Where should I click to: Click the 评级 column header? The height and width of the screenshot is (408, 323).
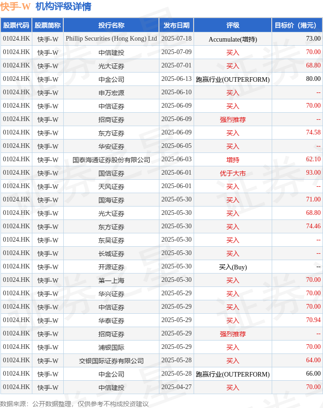[x=233, y=25]
